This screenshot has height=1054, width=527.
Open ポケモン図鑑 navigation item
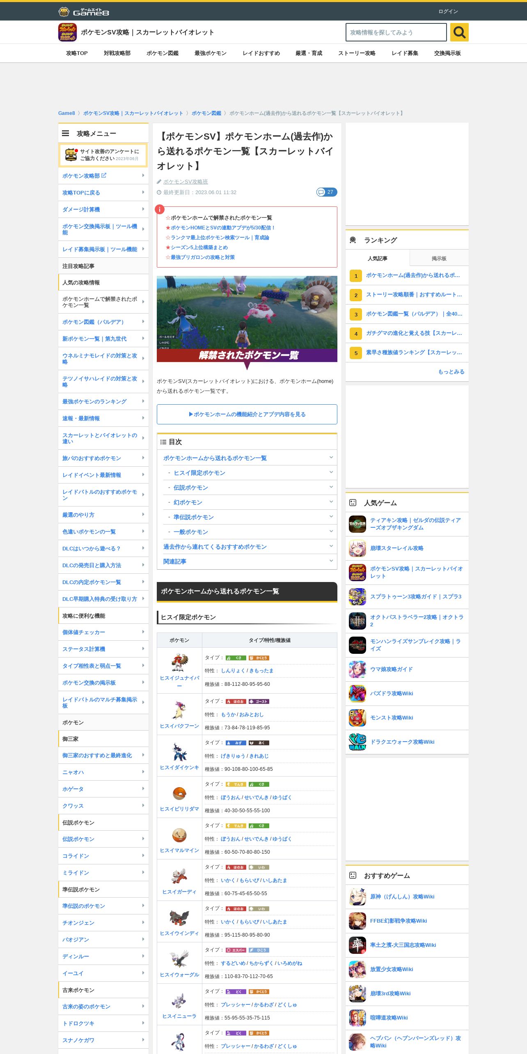(163, 53)
